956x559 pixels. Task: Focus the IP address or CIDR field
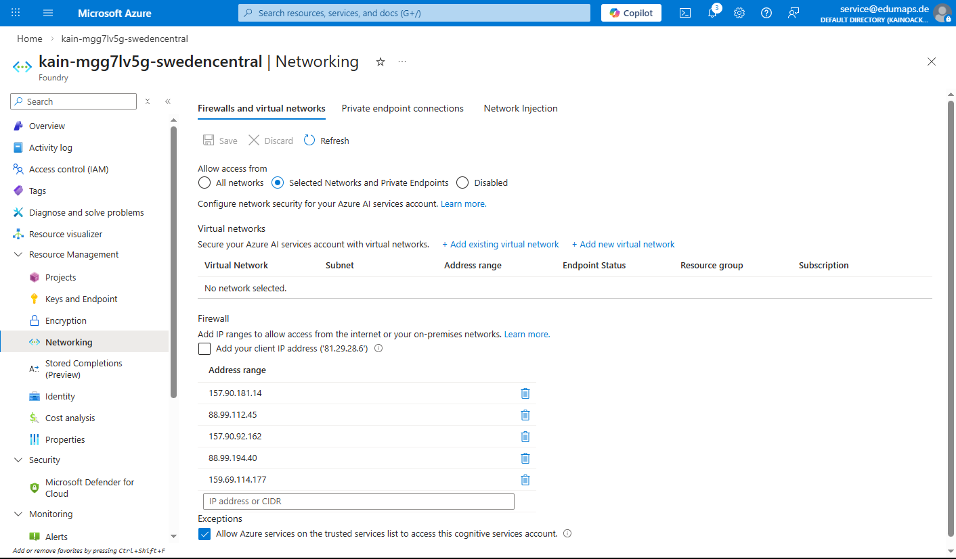coord(359,502)
